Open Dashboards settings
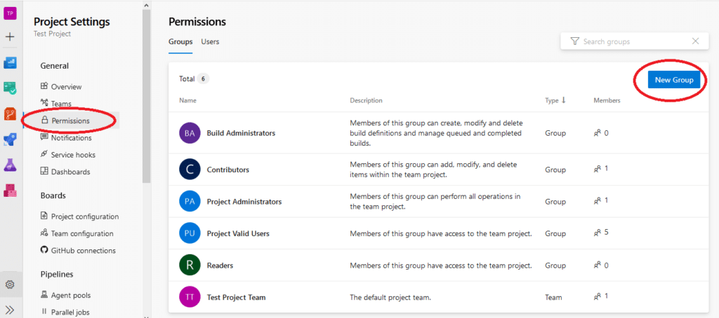Viewport: 719px width, 318px height. point(71,172)
